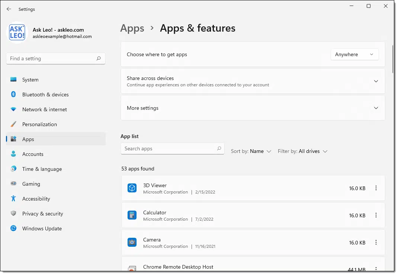This screenshot has height=275, width=398.
Task: Click the Ask Leo profile avatar
Action: coord(17,32)
